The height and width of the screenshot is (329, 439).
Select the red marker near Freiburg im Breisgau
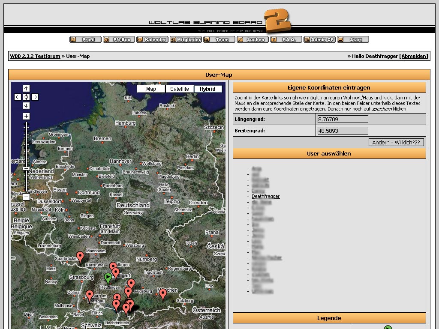coord(90,296)
